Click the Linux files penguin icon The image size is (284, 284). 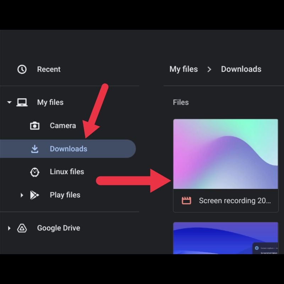(34, 172)
